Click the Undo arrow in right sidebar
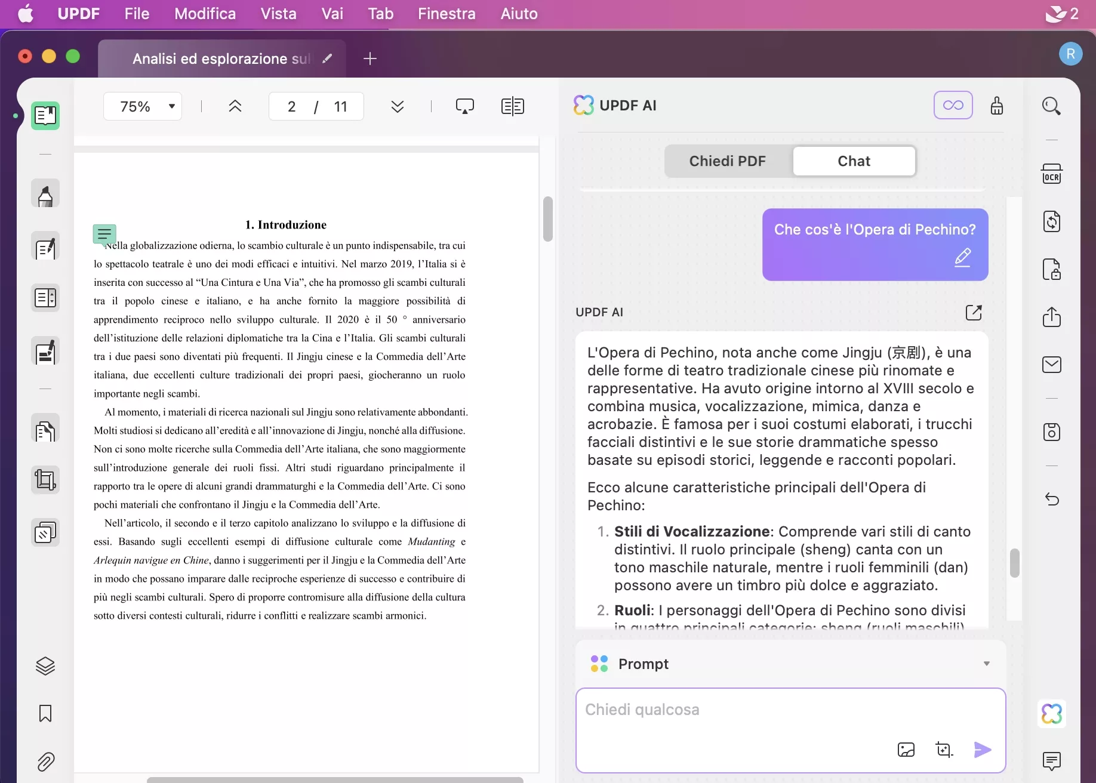Image resolution: width=1096 pixels, height=783 pixels. coord(1052,499)
